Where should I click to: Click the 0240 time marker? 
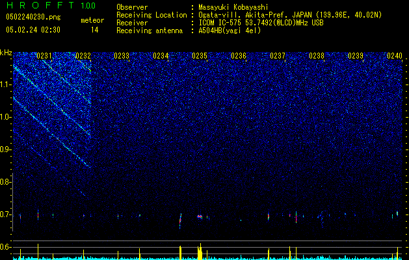click(395, 56)
